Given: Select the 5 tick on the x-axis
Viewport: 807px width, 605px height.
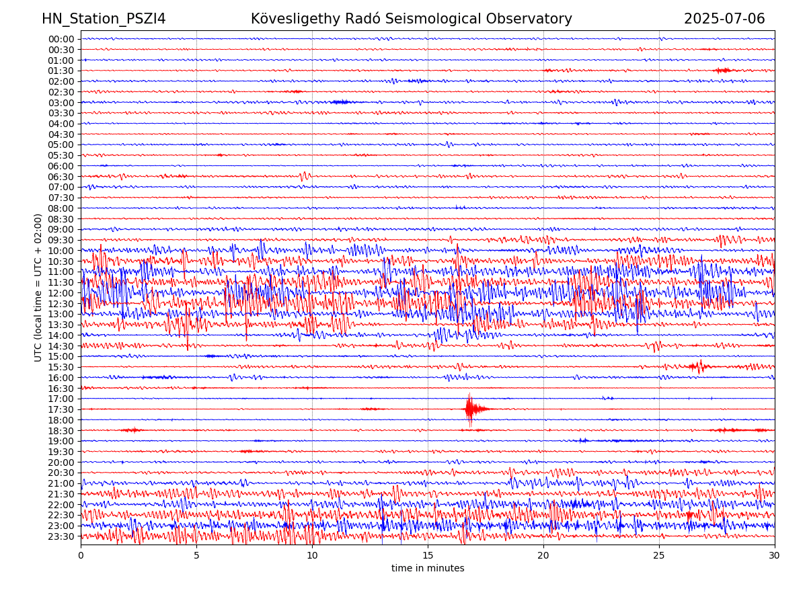Looking at the screenshot, I should pos(196,555).
